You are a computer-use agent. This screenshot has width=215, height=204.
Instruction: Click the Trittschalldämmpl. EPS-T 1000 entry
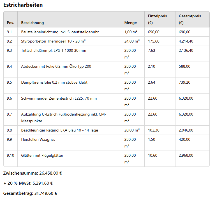(x=54, y=50)
